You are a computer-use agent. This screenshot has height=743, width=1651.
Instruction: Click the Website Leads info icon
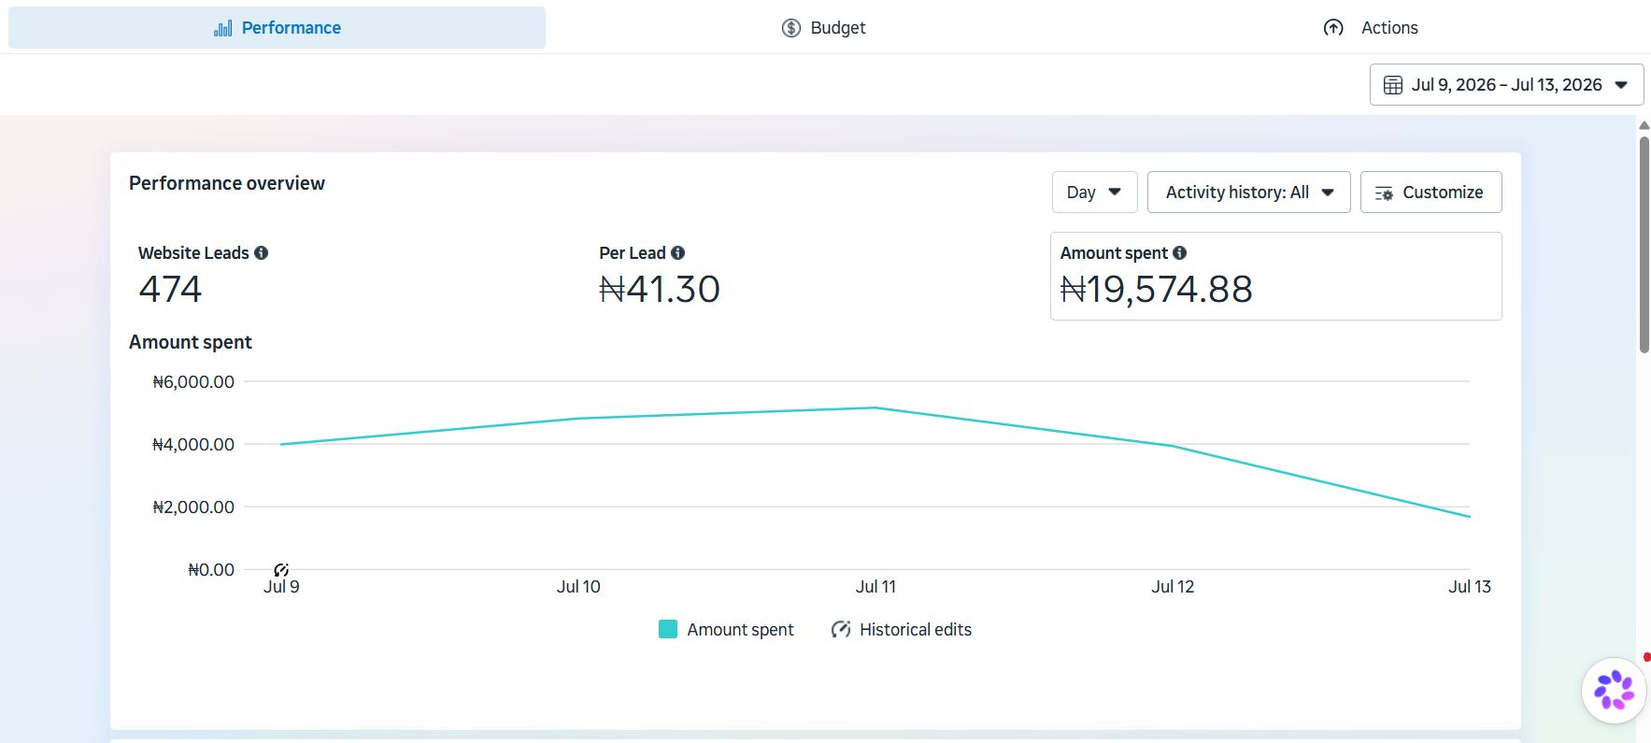[x=262, y=252]
